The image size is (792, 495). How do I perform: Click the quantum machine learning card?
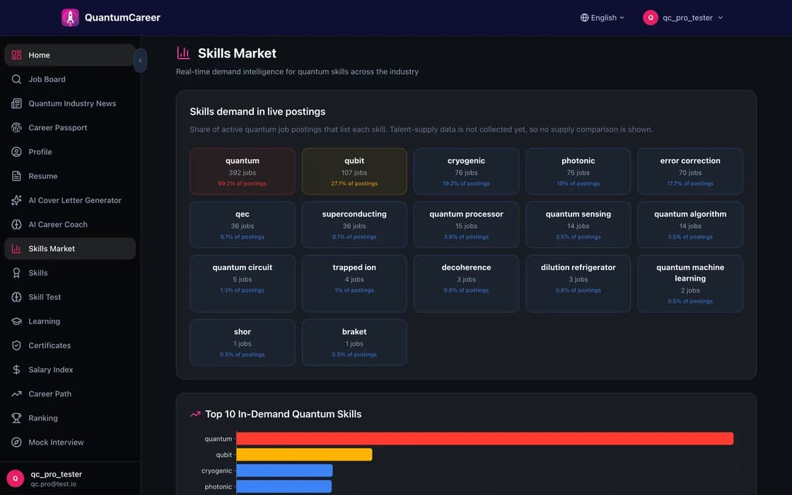click(x=690, y=284)
